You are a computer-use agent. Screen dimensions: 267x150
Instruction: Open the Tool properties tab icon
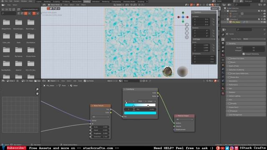coord(223,35)
